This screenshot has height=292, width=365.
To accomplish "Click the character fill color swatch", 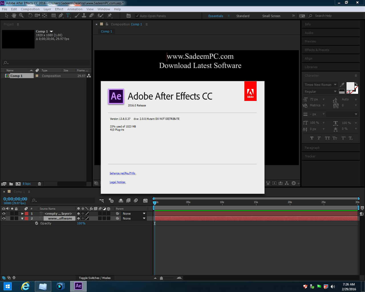I will click(x=351, y=86).
